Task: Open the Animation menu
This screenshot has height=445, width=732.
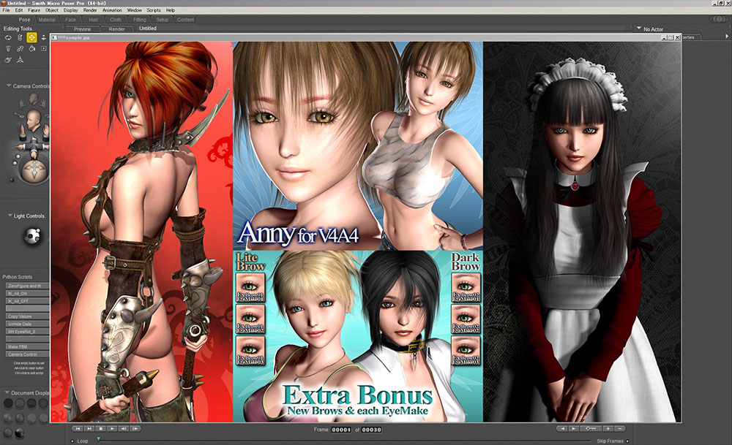Action: (112, 9)
